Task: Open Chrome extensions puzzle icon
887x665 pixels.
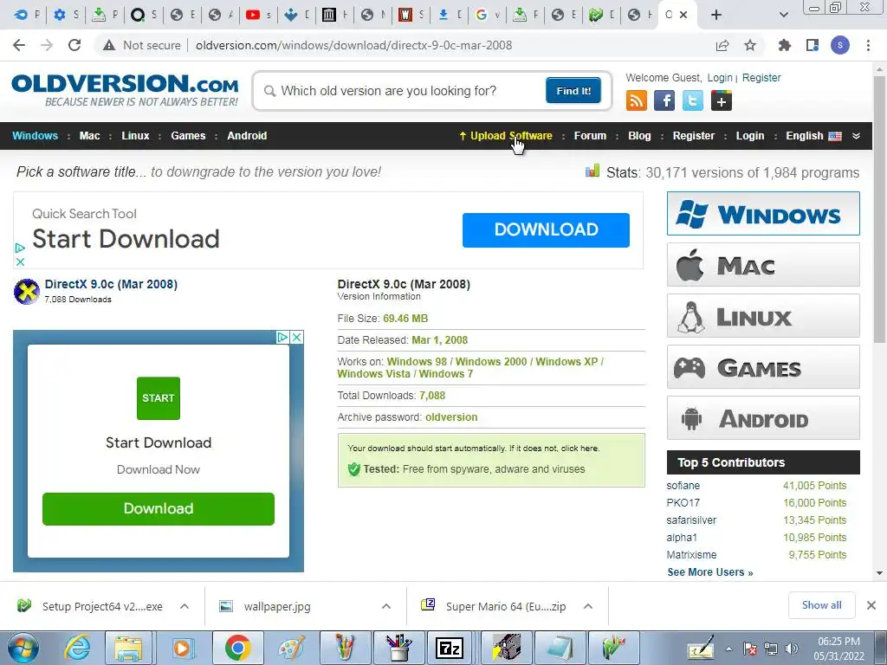Action: click(785, 45)
